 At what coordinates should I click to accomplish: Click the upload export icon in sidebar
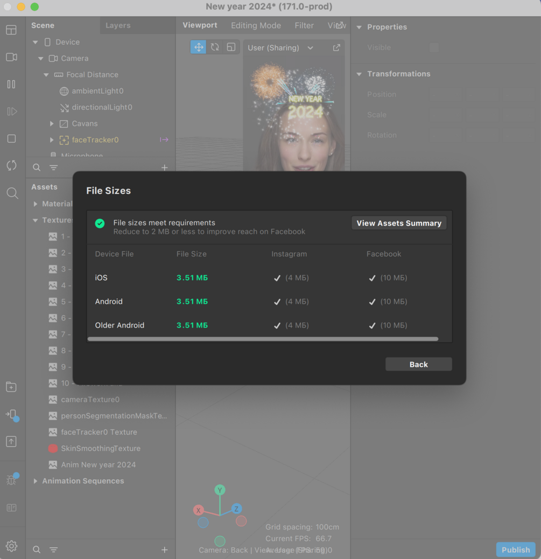[11, 442]
